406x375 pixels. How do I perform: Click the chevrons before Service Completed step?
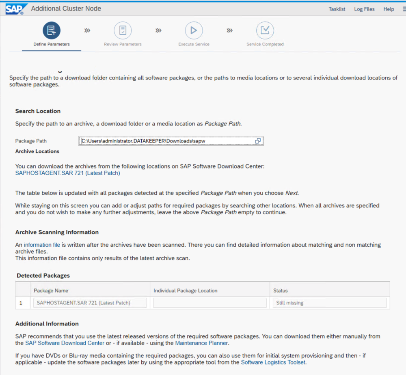tap(229, 30)
